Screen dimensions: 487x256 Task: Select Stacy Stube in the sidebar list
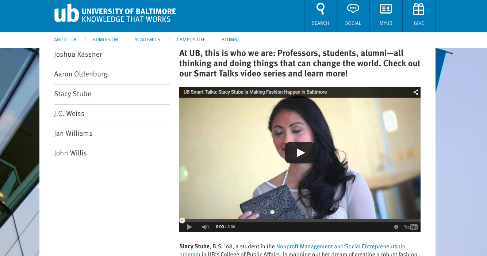pos(73,94)
